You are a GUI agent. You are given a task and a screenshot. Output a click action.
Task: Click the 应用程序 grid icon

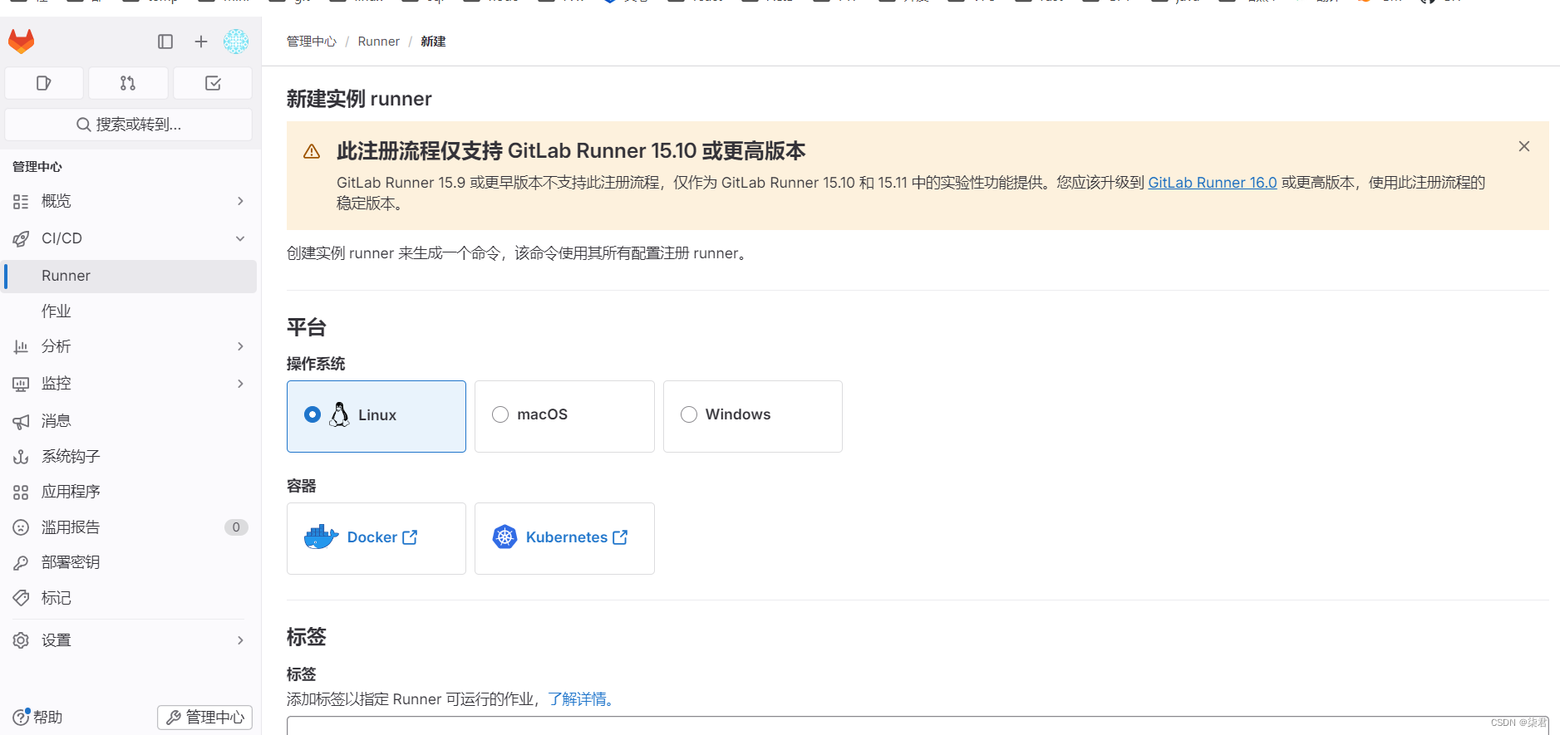21,492
